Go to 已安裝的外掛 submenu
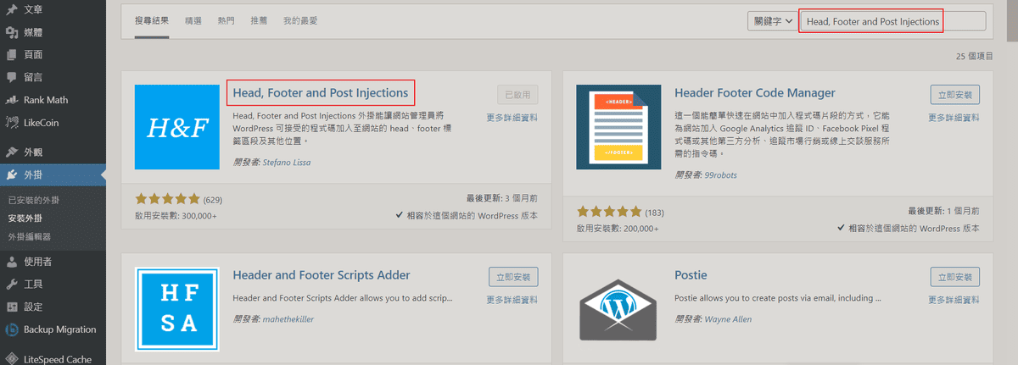This screenshot has width=1018, height=365. pos(34,201)
